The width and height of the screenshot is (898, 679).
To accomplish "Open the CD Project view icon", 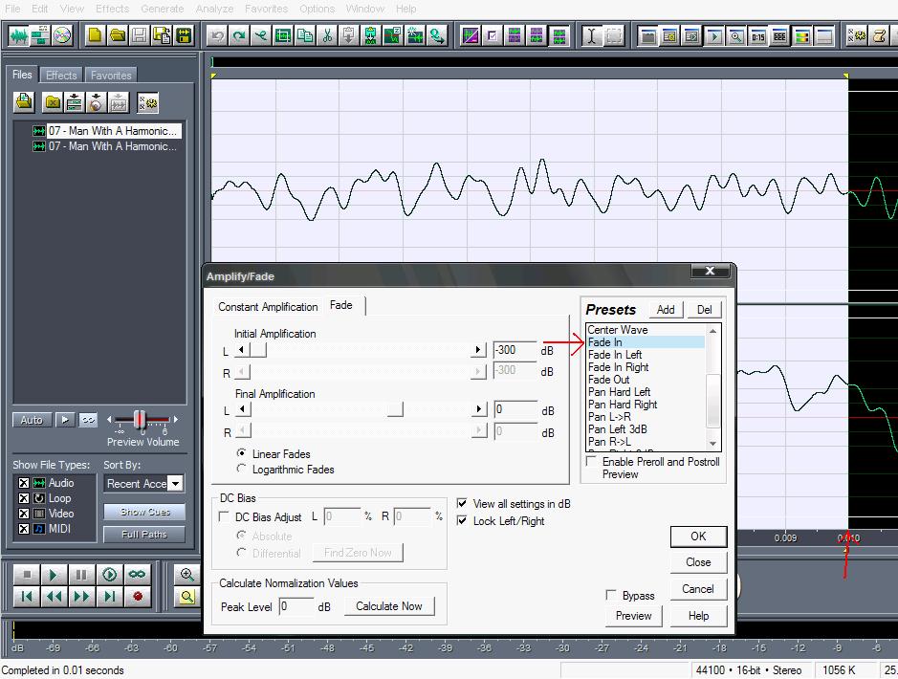I will coord(62,36).
